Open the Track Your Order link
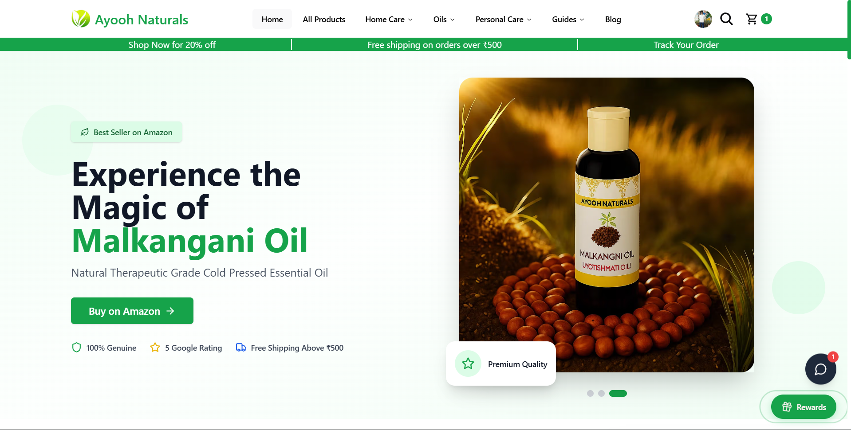This screenshot has width=851, height=430. 686,45
